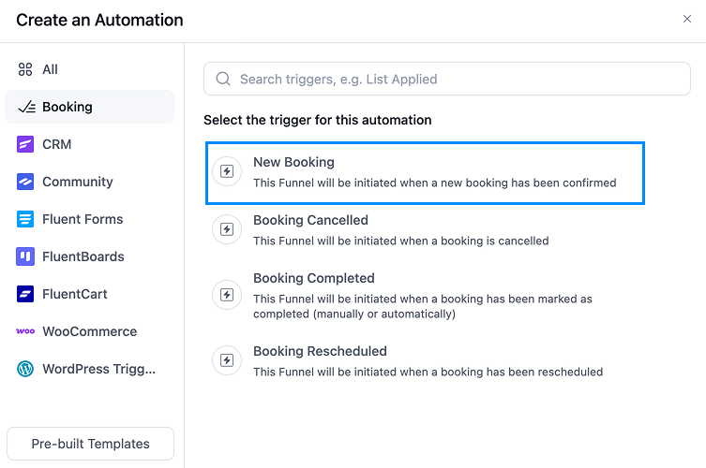Click the WordPress logo icon in sidebar

click(25, 369)
